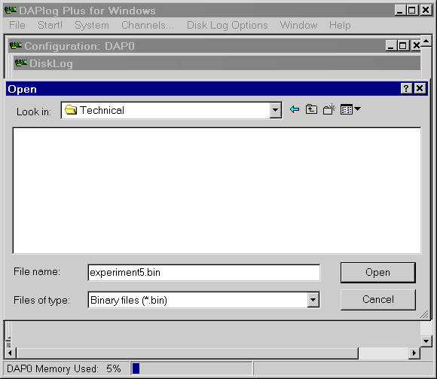Click the Open dialog resize grip
The height and width of the screenshot is (379, 437).
(424, 314)
